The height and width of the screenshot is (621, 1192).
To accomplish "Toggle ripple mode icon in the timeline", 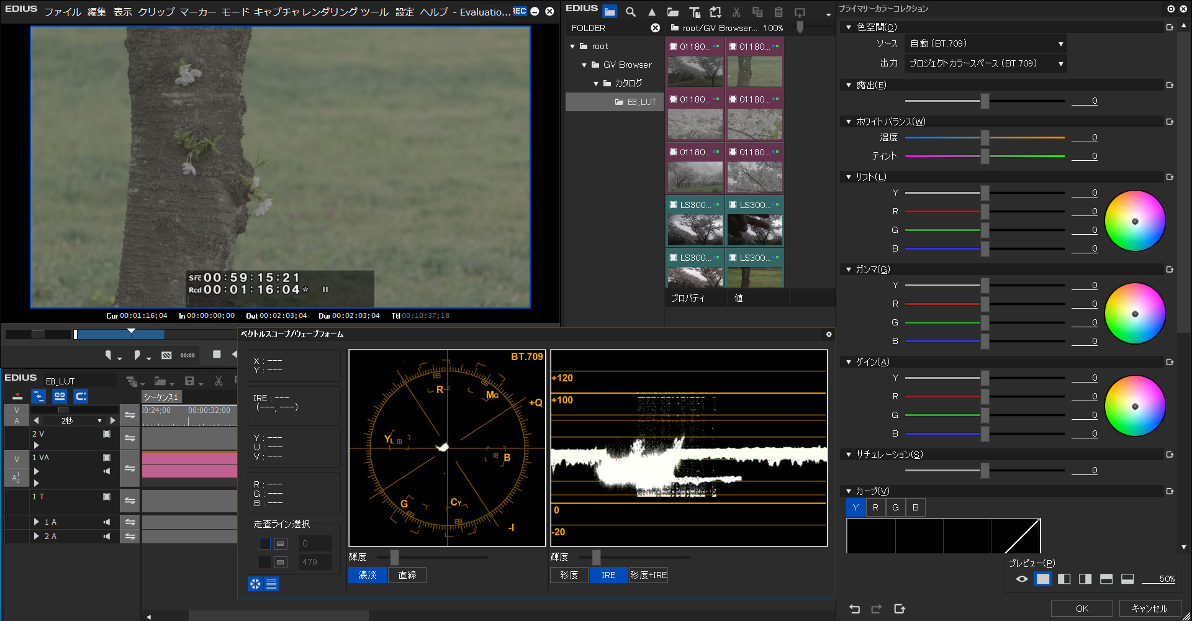I will [x=38, y=396].
